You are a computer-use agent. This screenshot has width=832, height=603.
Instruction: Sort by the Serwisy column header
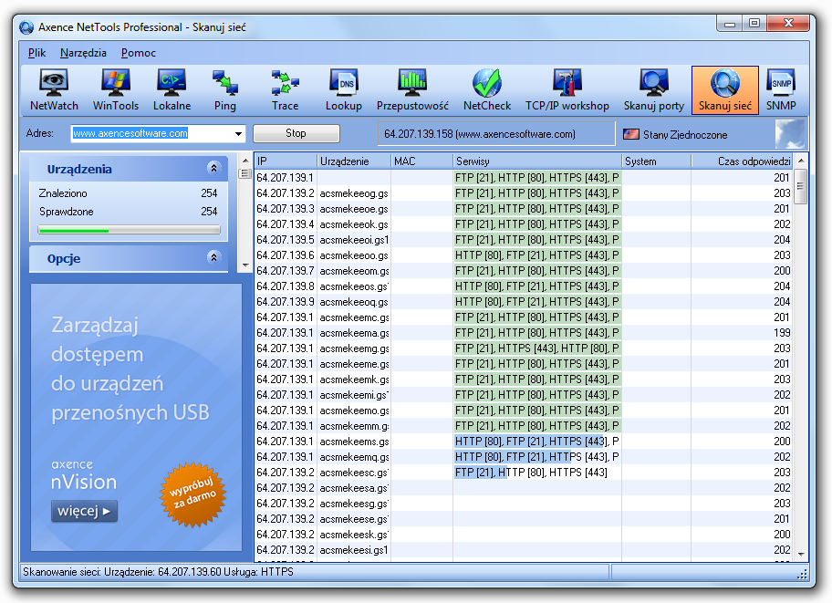point(537,161)
